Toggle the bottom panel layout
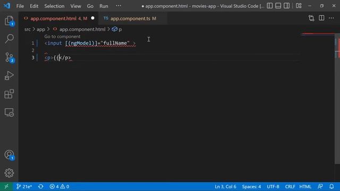Viewport: 340px width, 191px height. [278, 6]
